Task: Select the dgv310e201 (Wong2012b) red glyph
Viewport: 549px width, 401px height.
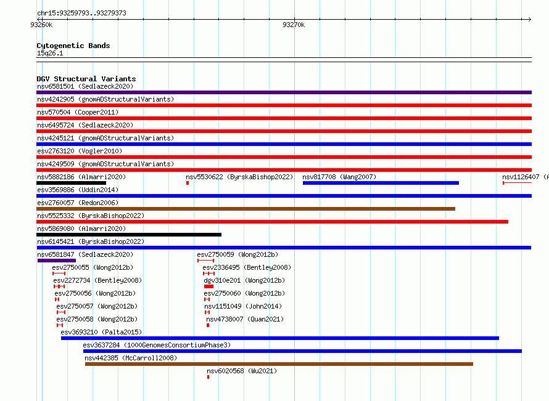Action: click(x=208, y=286)
